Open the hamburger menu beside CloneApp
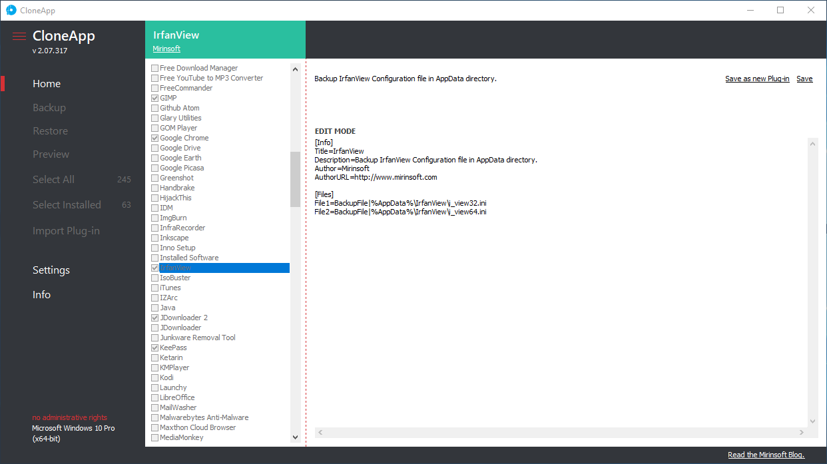The image size is (827, 464). click(x=19, y=37)
